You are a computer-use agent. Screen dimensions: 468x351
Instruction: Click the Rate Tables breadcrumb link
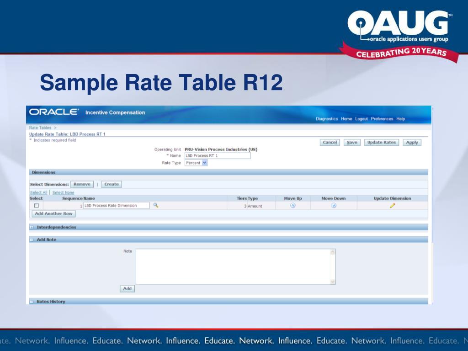point(40,128)
